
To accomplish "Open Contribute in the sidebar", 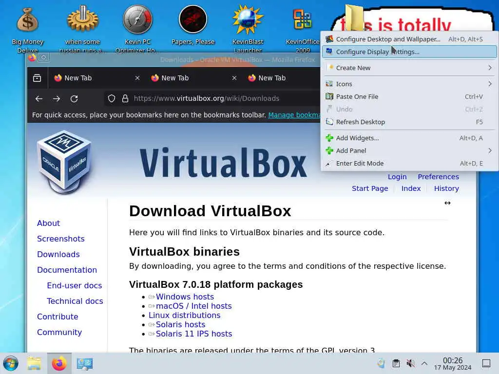I will tap(58, 317).
